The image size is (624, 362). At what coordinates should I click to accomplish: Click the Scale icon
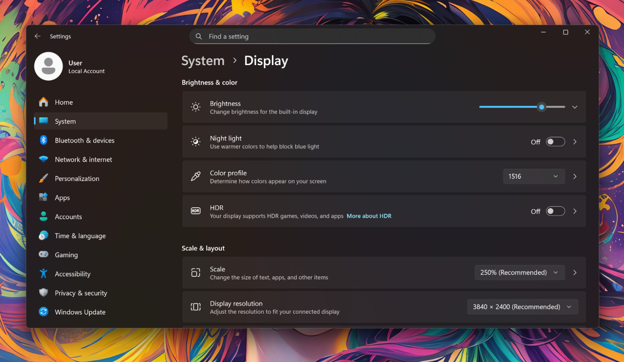196,273
